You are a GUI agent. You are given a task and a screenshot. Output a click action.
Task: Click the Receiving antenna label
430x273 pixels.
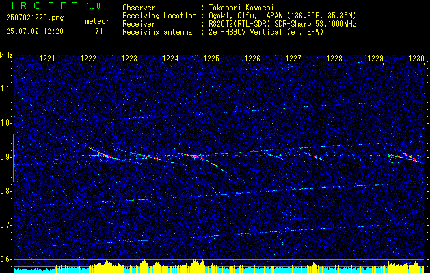(157, 32)
